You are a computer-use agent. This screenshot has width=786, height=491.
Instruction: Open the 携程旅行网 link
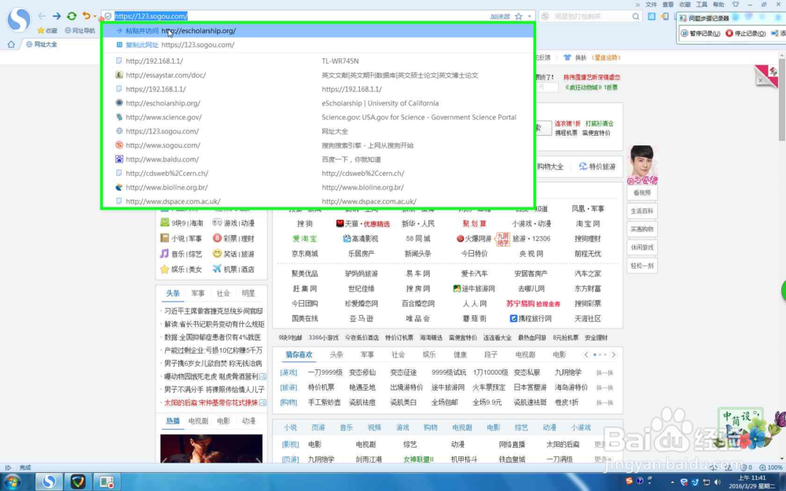point(531,318)
